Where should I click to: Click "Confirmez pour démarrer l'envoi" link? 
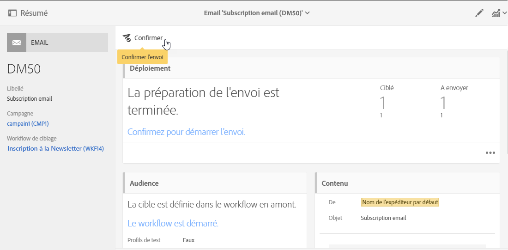point(186,132)
